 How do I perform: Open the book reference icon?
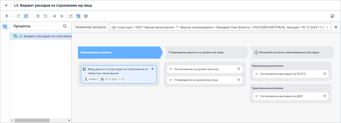click(x=86, y=16)
